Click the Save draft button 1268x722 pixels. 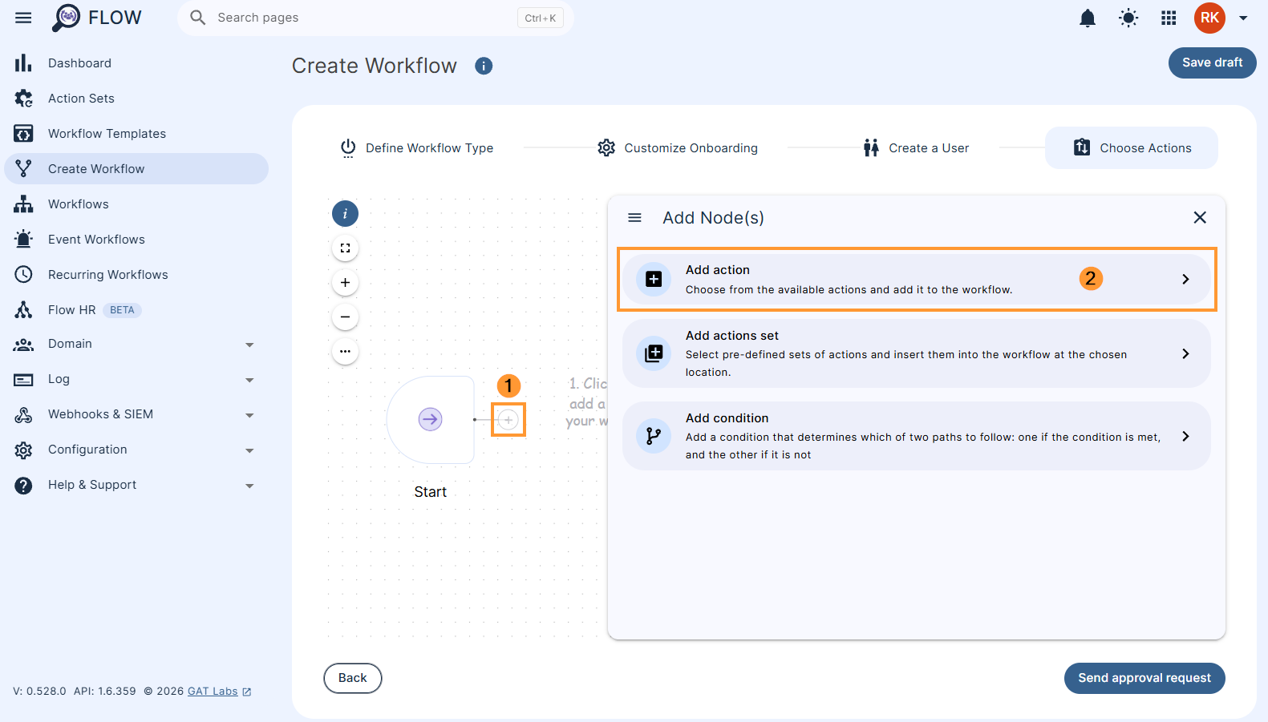[1212, 63]
